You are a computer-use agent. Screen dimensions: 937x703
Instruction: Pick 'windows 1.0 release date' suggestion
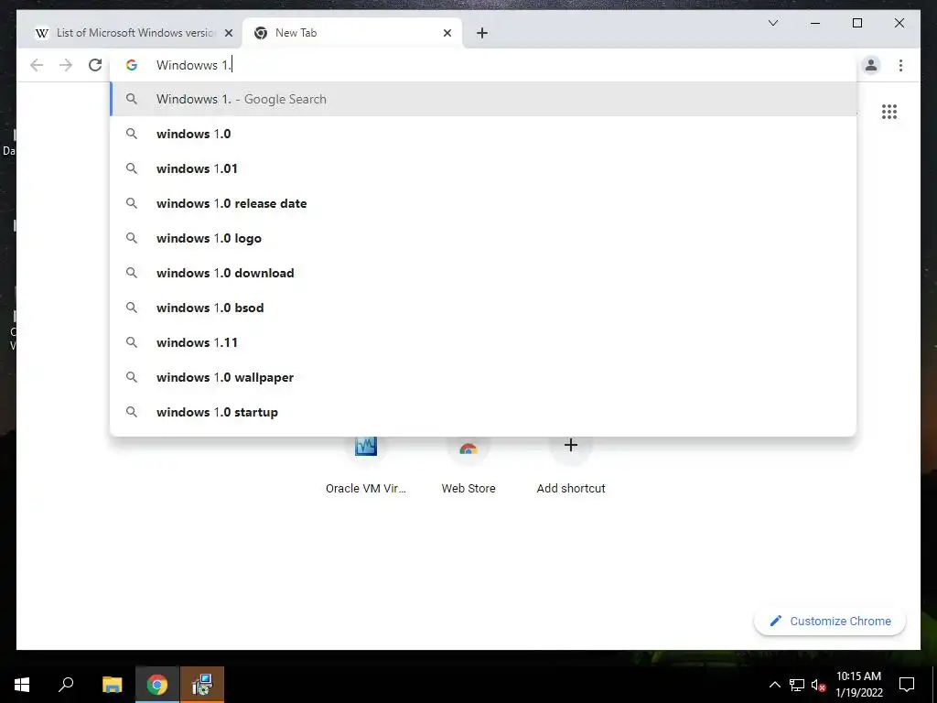coord(483,203)
